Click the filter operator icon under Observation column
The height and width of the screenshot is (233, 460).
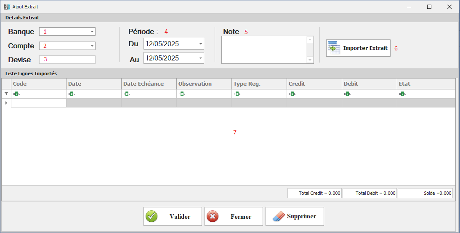182,94
